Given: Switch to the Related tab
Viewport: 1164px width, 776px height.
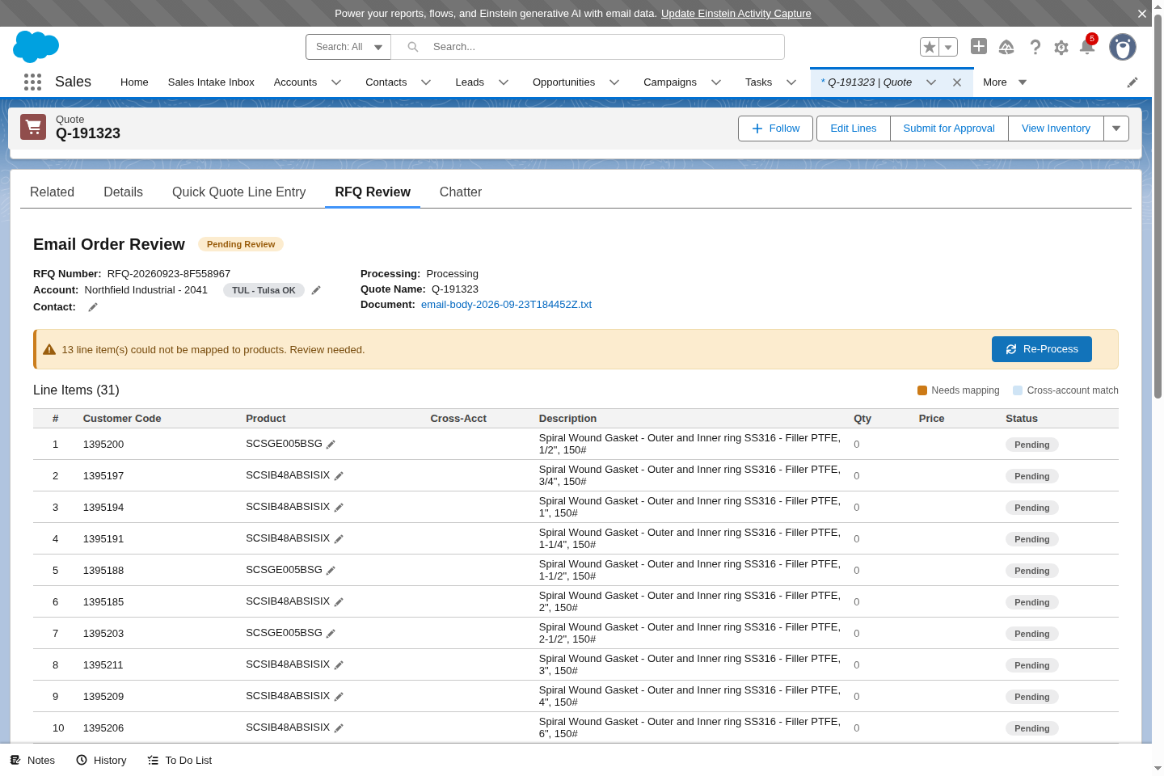Looking at the screenshot, I should pos(52,192).
